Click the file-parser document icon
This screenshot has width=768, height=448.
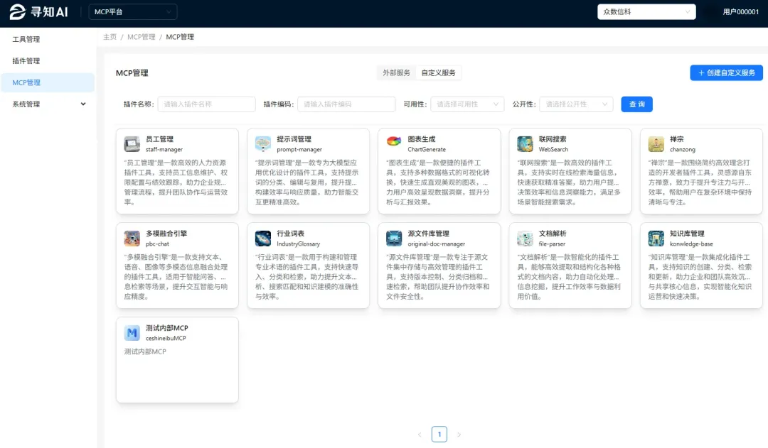pyautogui.click(x=525, y=238)
